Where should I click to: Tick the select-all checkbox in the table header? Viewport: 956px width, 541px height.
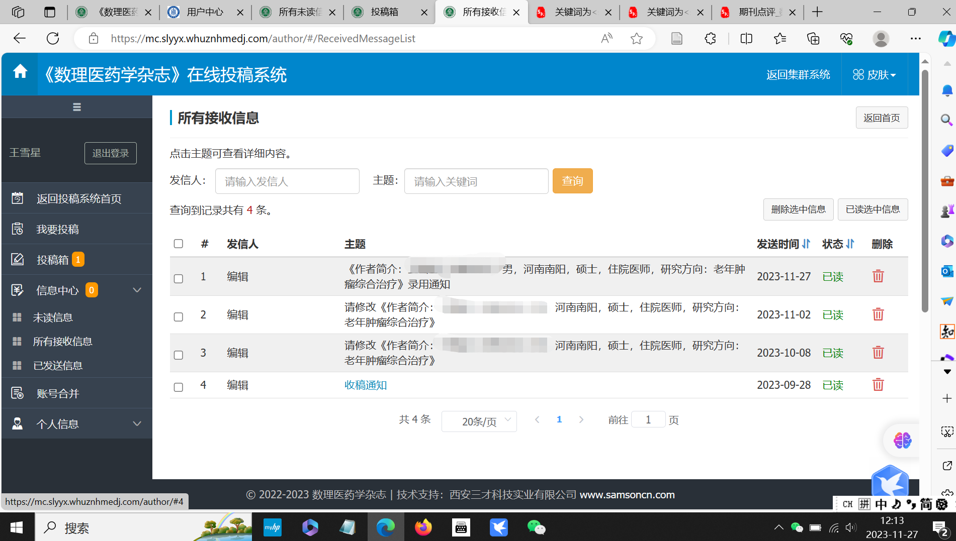(x=178, y=244)
